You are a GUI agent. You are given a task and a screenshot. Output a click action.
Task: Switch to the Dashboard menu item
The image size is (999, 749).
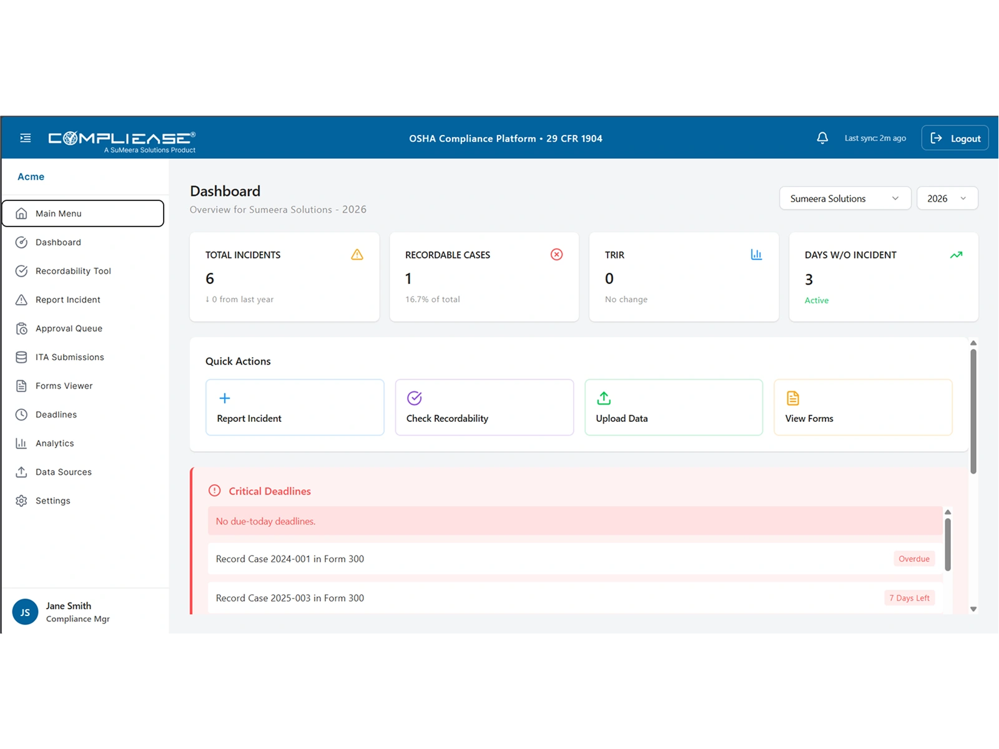click(x=58, y=242)
